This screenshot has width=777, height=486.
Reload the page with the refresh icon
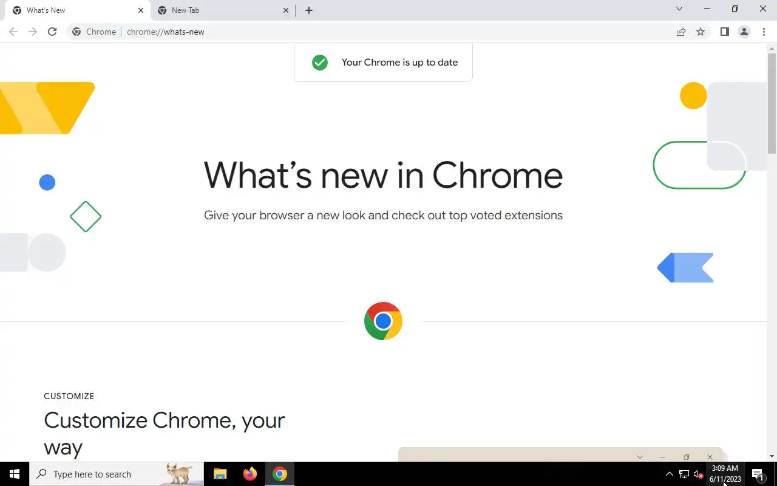52,32
